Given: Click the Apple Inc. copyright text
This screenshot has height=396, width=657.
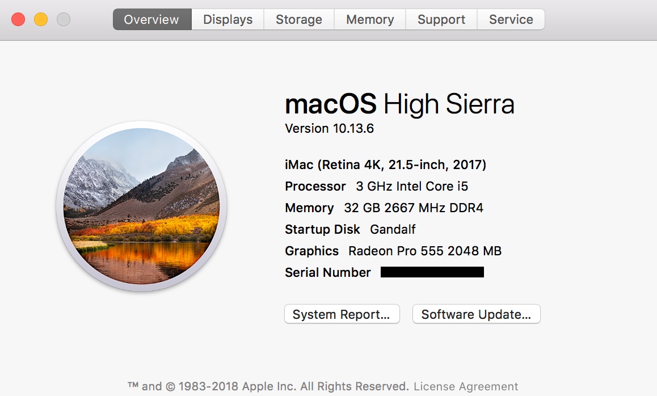Looking at the screenshot, I should pyautogui.click(x=268, y=386).
